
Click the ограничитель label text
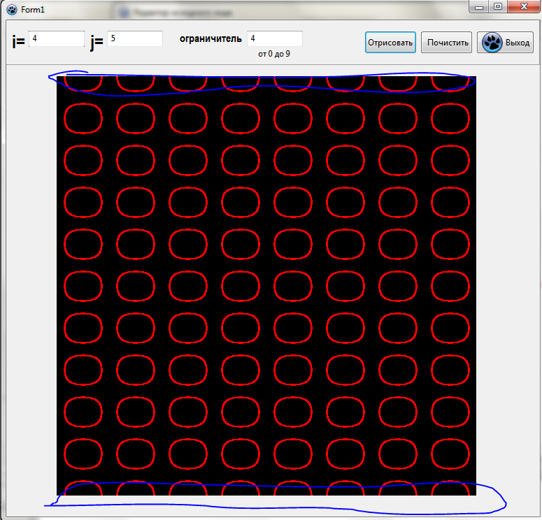coord(211,39)
